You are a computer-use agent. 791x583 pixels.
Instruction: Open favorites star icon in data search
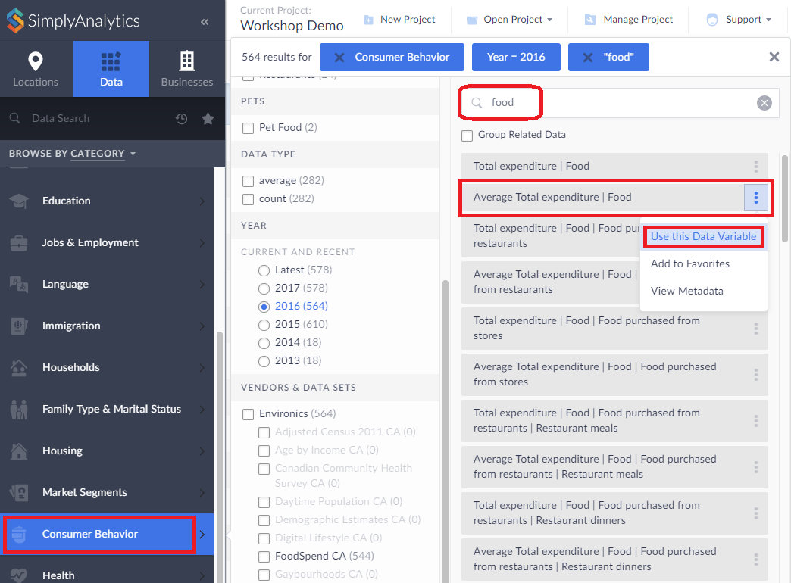pyautogui.click(x=208, y=119)
